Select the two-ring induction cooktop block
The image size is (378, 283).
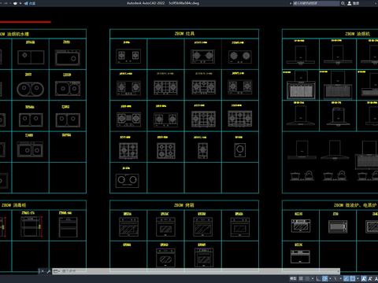point(128,180)
